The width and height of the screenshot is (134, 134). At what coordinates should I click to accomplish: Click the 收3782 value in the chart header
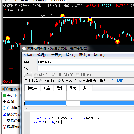click(120, 6)
